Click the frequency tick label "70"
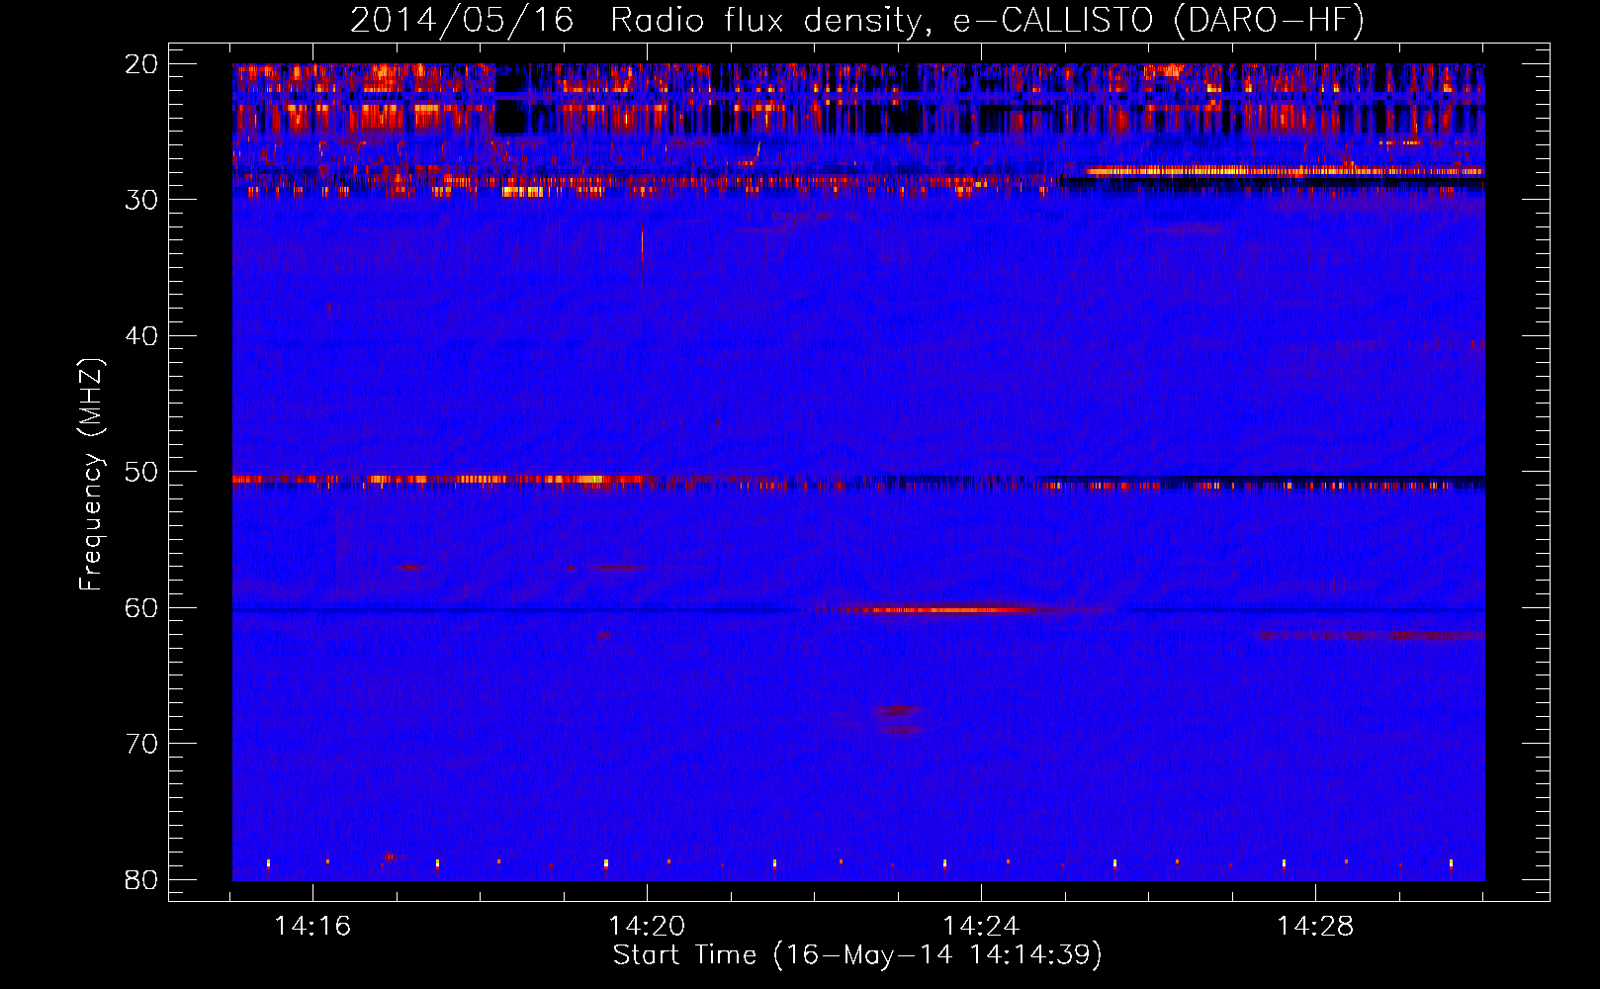Viewport: 1600px width, 989px height. pyautogui.click(x=141, y=744)
